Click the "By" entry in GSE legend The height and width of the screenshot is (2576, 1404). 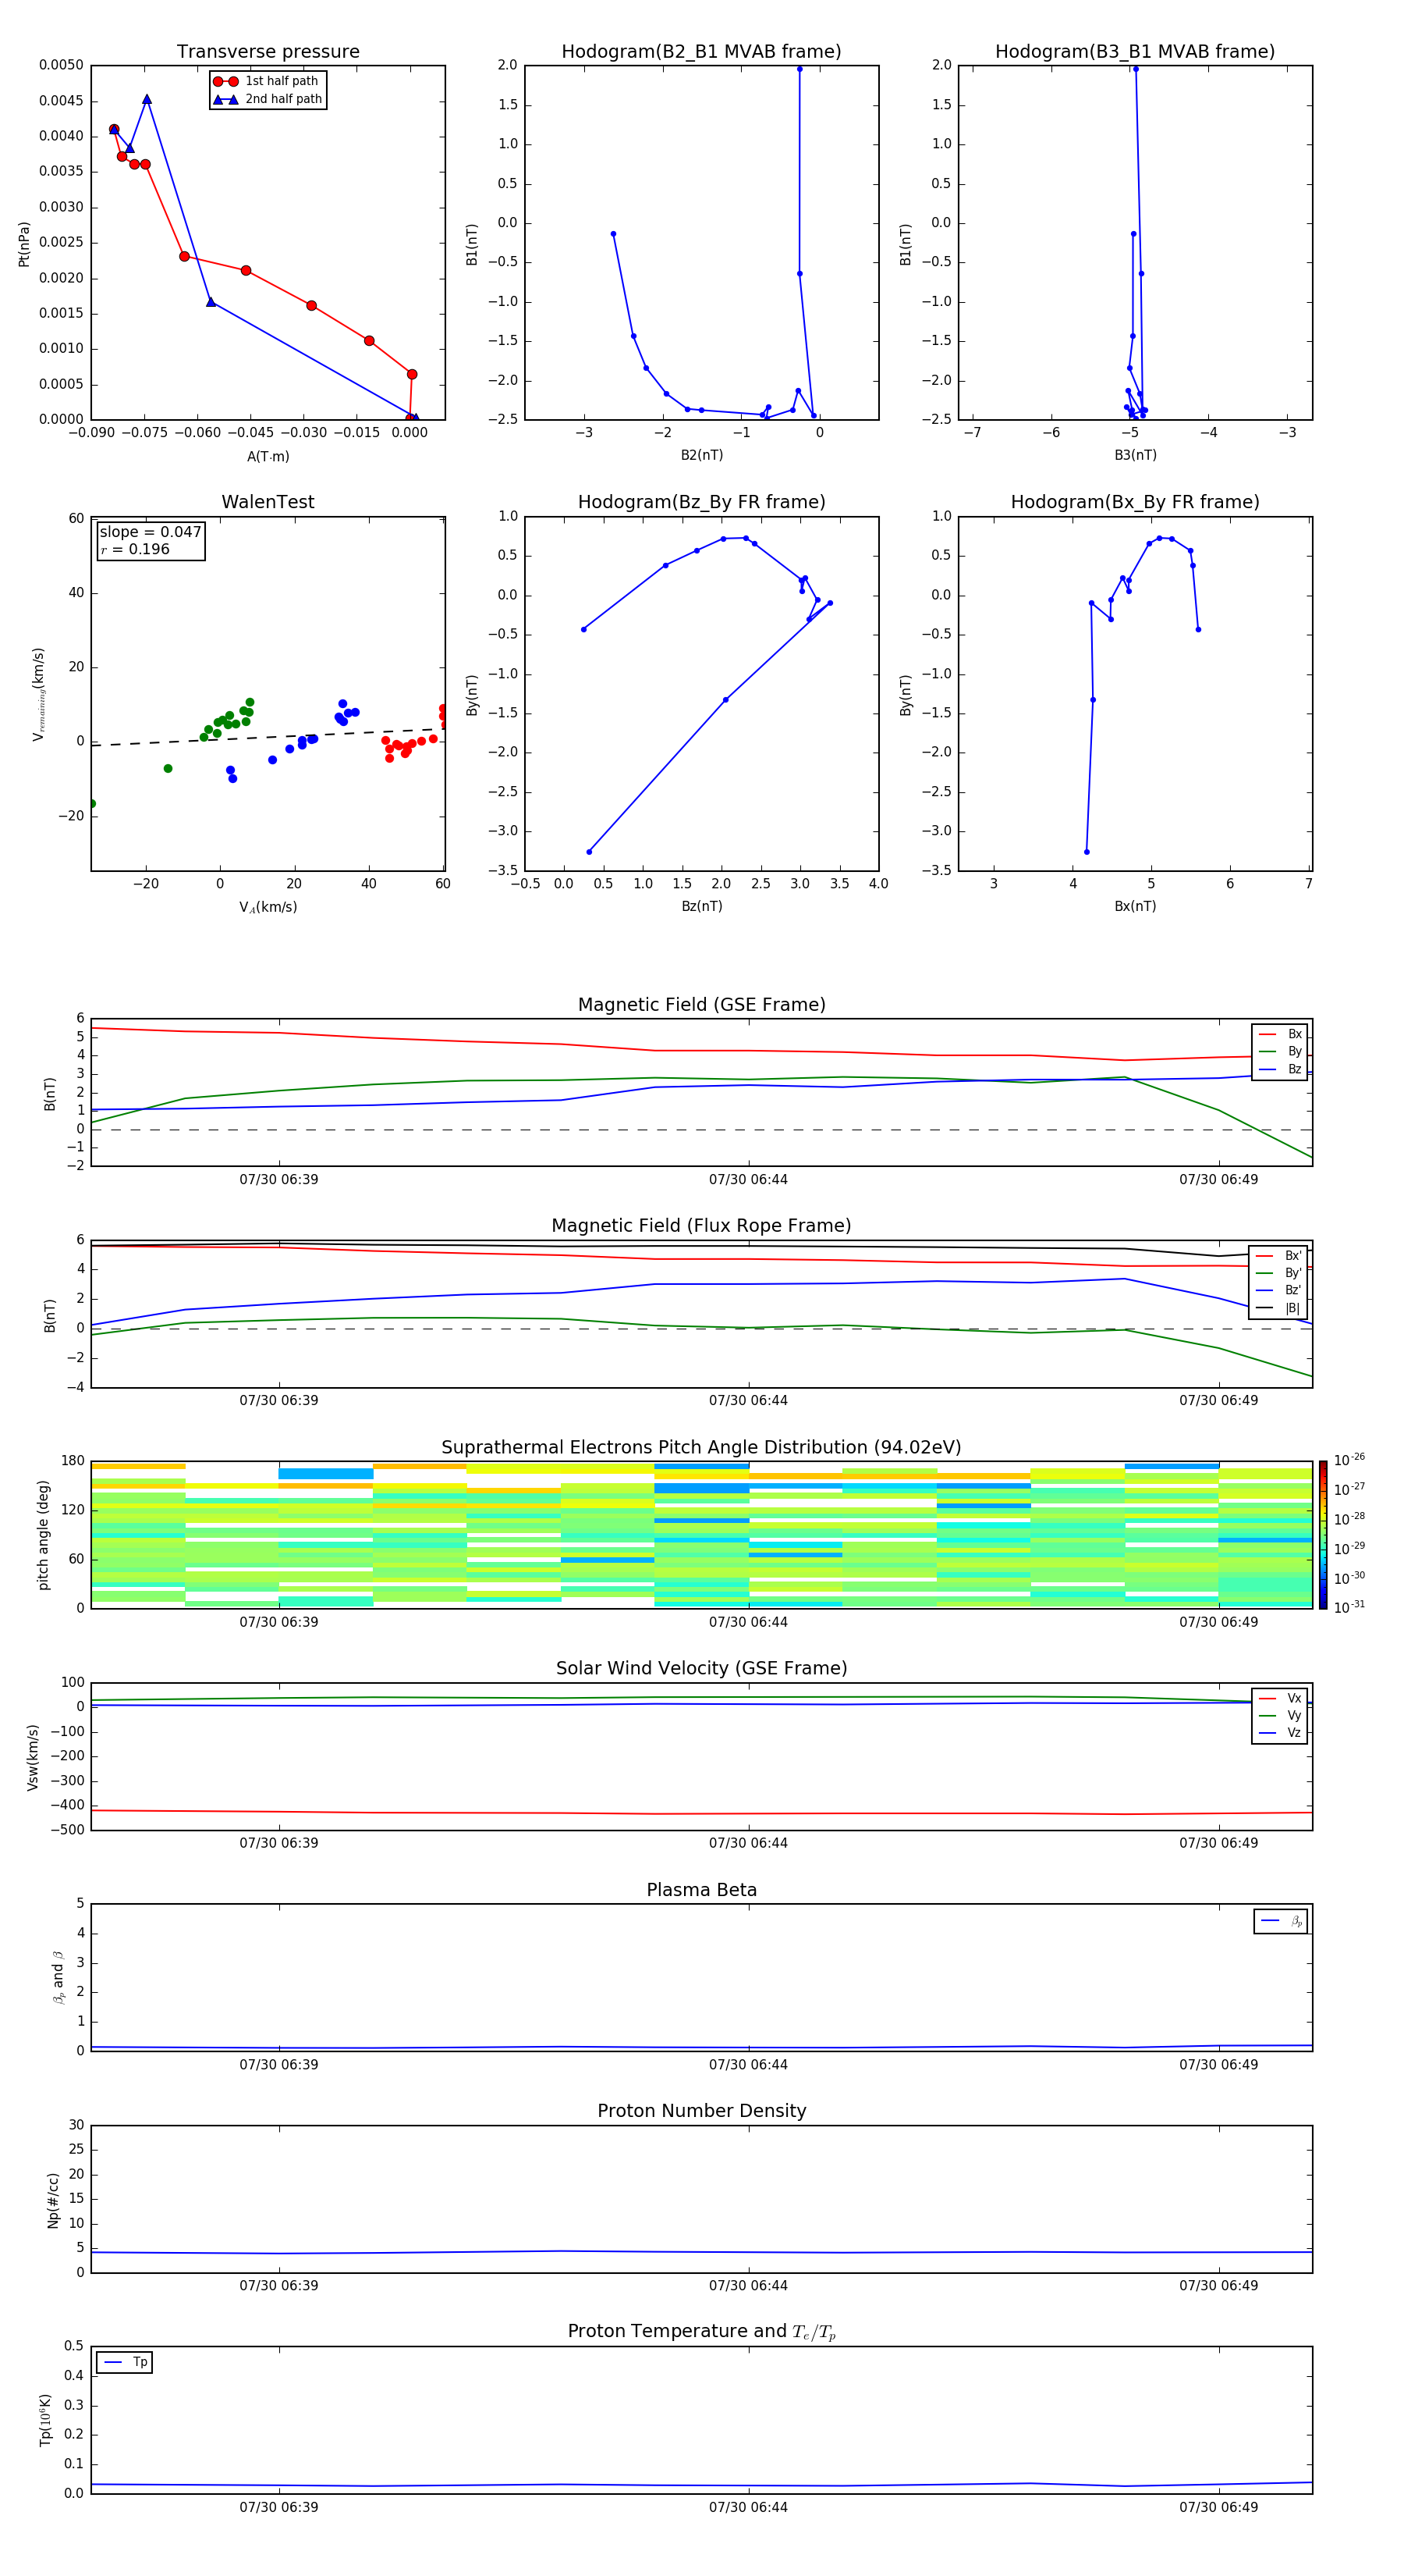(x=1281, y=1052)
